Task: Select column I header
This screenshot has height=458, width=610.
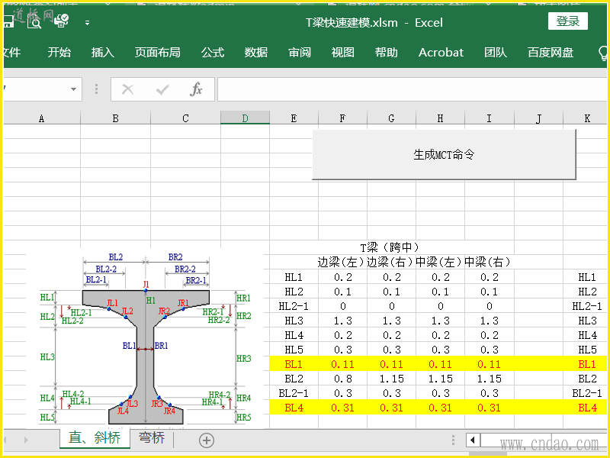Action: [x=489, y=118]
